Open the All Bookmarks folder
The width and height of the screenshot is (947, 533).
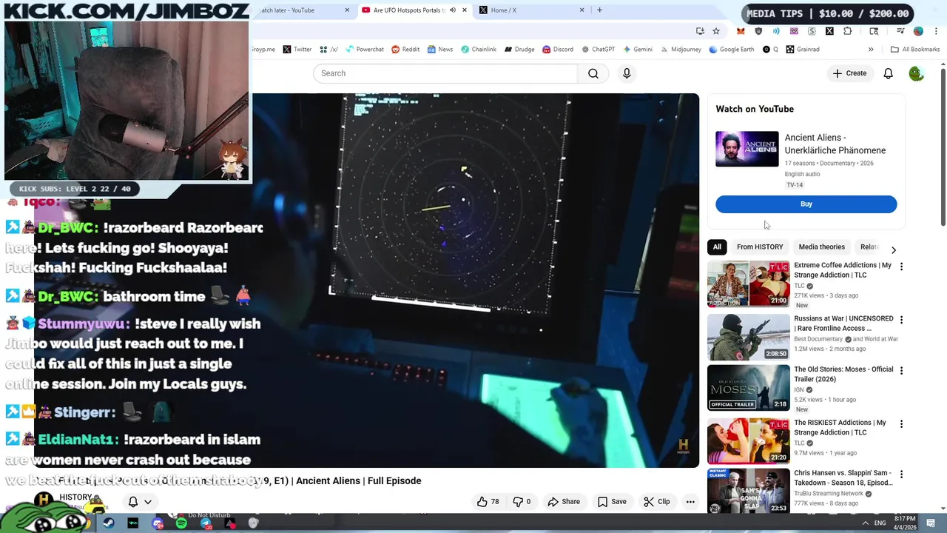pos(915,50)
